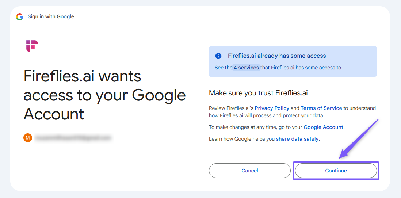Click the Google "G" logo

click(x=20, y=17)
